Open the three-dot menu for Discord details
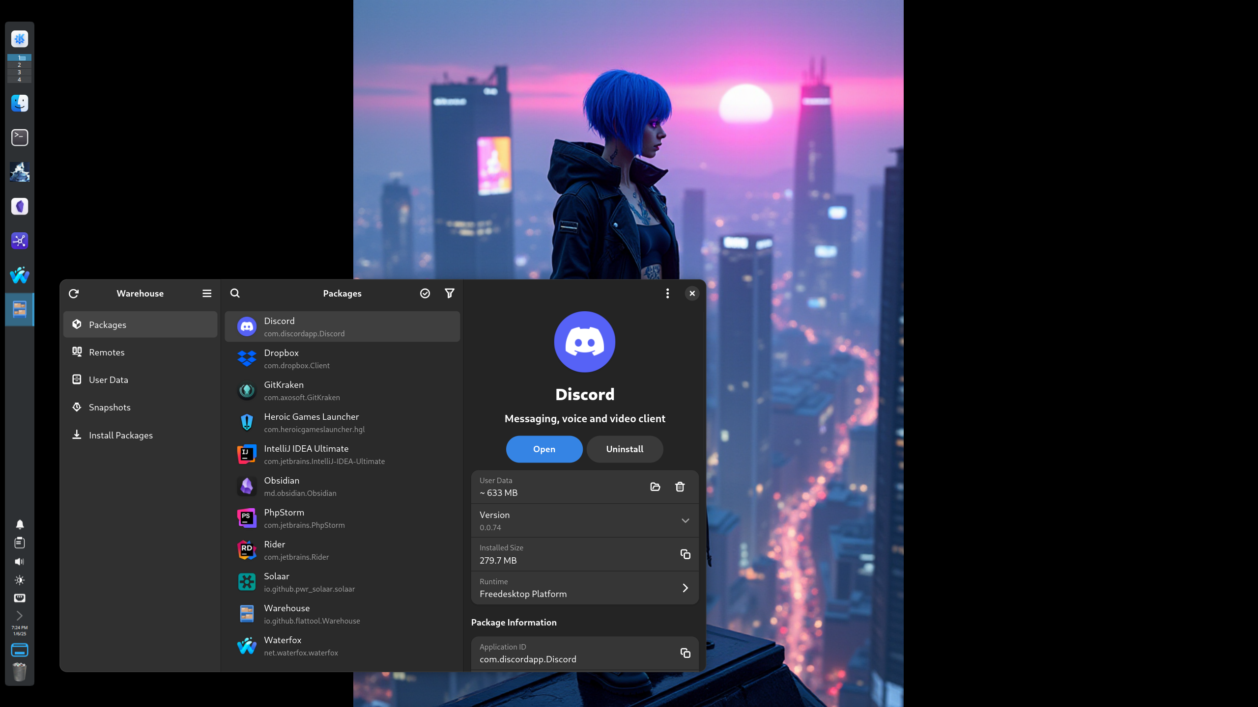Viewport: 1258px width, 707px height. pyautogui.click(x=667, y=293)
